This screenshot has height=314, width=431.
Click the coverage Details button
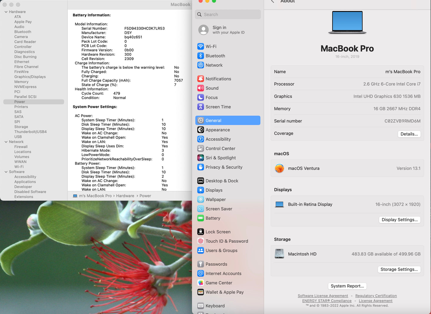[x=409, y=134]
